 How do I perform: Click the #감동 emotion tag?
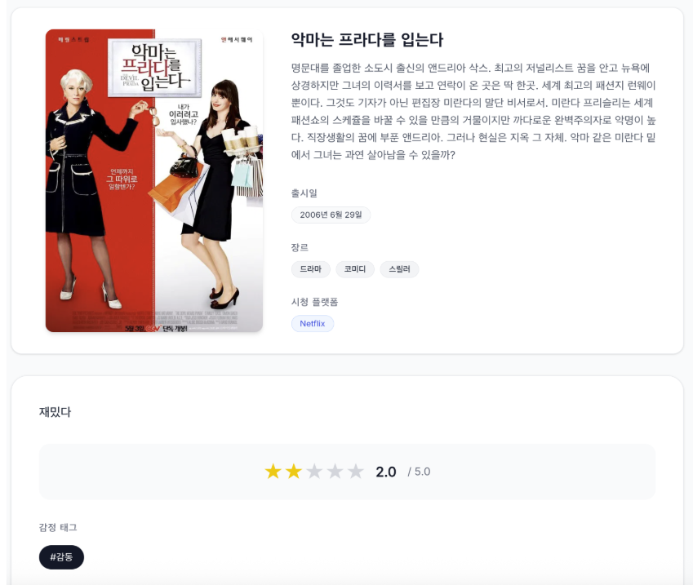tap(61, 557)
